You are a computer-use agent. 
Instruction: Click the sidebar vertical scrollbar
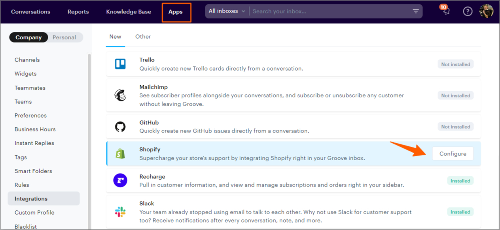tap(89, 138)
